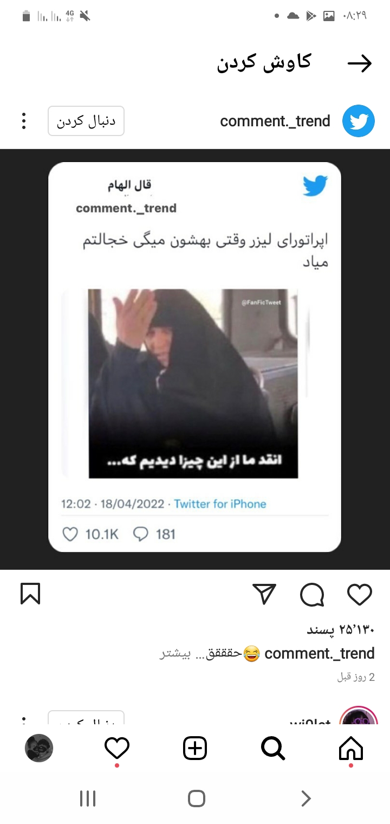Open comment._trend Twitter-bird profile picture

tap(359, 121)
